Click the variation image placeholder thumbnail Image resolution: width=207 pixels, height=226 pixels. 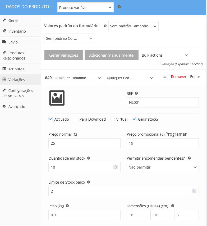click(56, 98)
